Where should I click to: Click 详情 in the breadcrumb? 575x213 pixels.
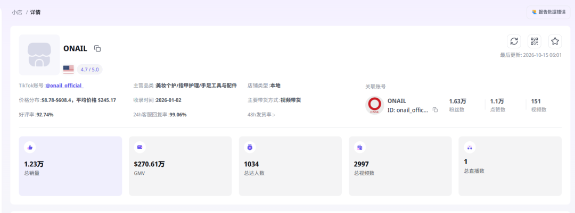click(x=36, y=12)
